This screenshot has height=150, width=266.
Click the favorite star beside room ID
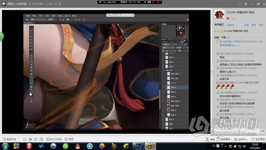(55, 4)
